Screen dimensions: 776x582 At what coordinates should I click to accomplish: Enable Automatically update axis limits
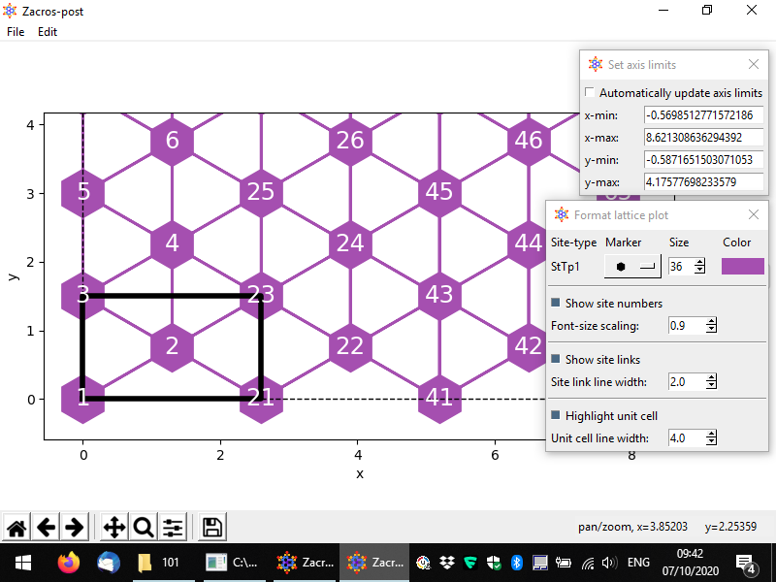pos(590,93)
